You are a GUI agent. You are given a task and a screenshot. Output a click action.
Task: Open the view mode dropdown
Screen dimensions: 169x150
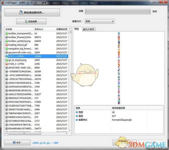99,21
